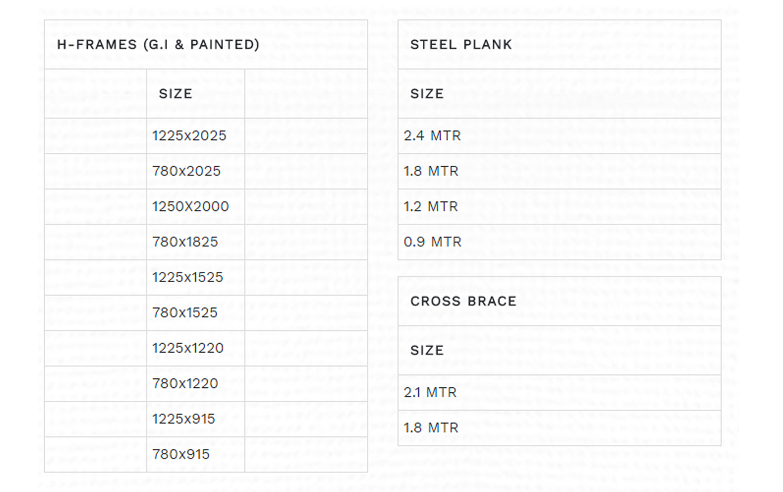Select the 1225x2025 frame size cell
Screen dimensions: 783x492
coord(189,136)
